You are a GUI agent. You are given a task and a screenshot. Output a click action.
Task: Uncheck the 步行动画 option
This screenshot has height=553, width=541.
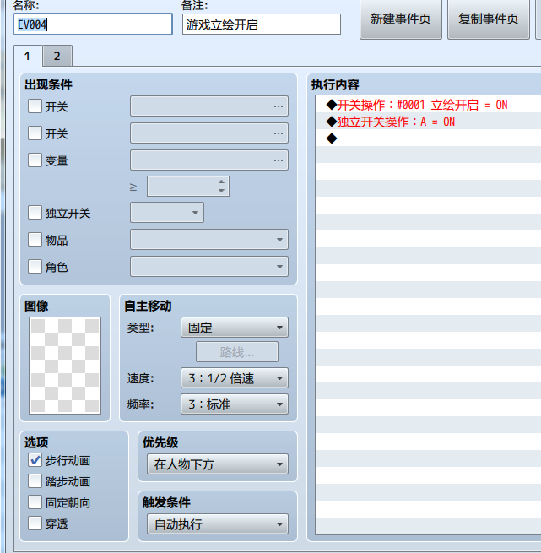point(35,460)
